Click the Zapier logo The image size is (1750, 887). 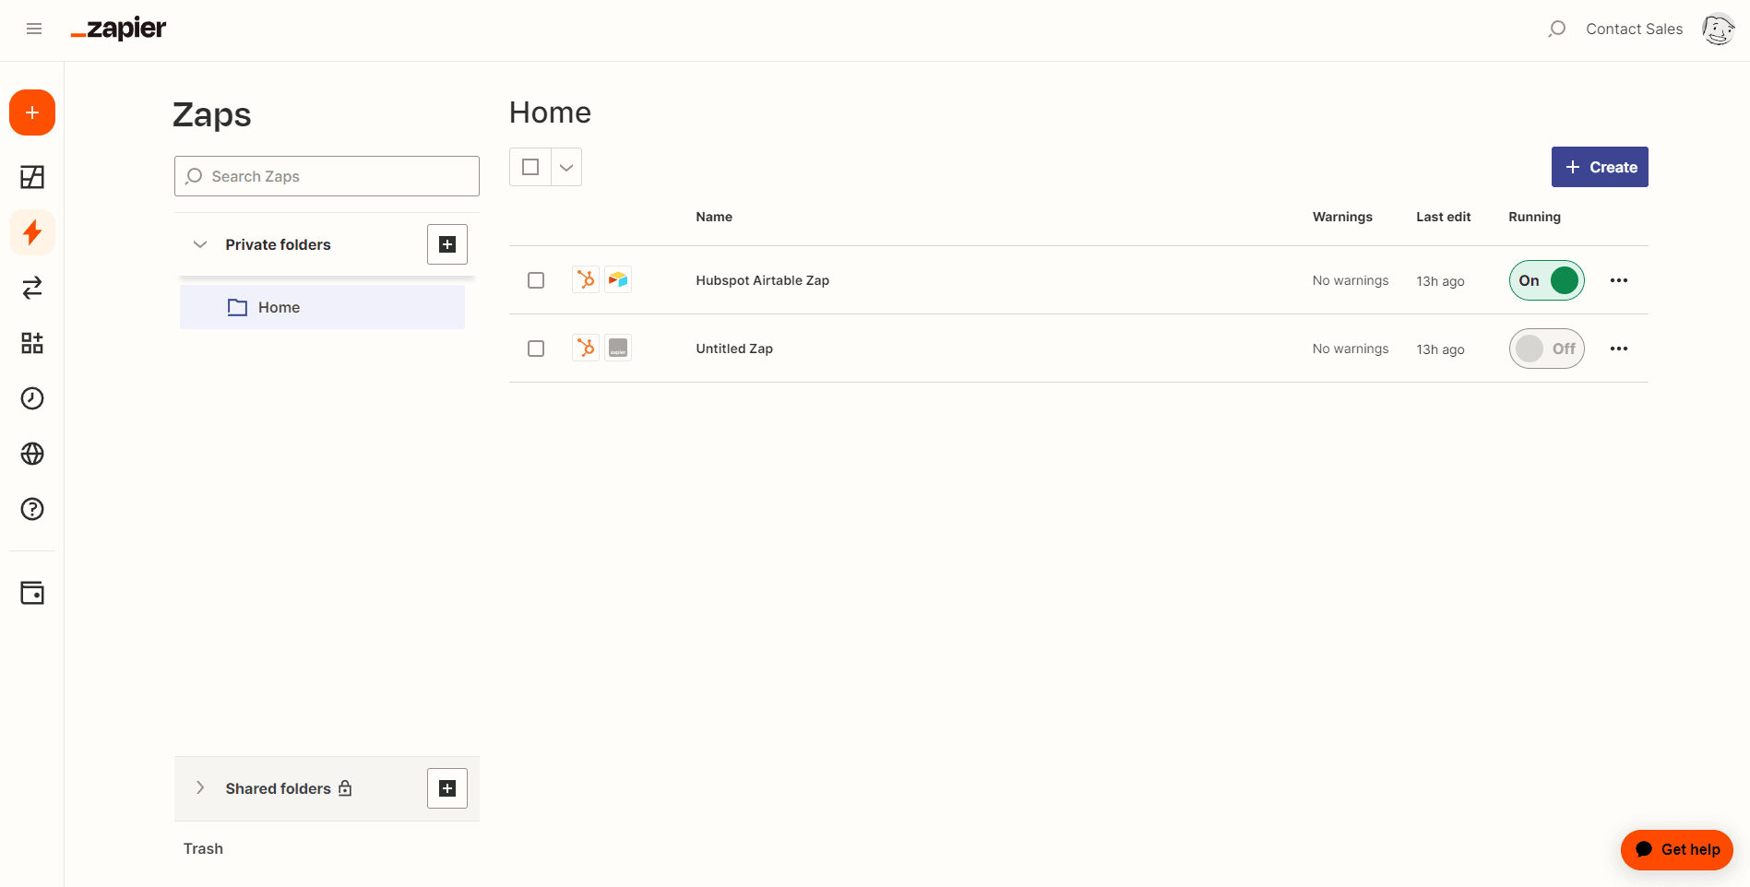point(118,30)
